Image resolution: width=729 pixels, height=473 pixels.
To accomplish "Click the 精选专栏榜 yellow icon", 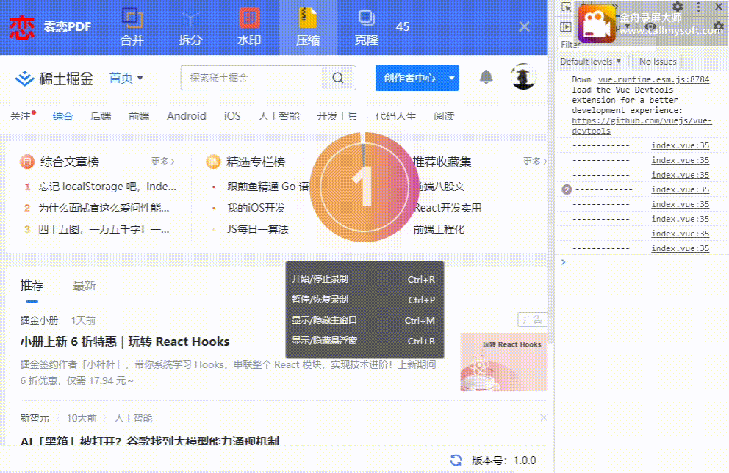I will click(x=213, y=162).
